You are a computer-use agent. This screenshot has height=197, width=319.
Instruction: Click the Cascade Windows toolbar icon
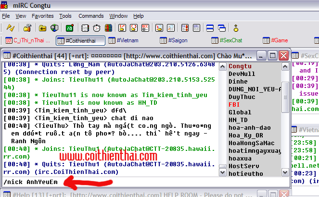tap(222, 28)
